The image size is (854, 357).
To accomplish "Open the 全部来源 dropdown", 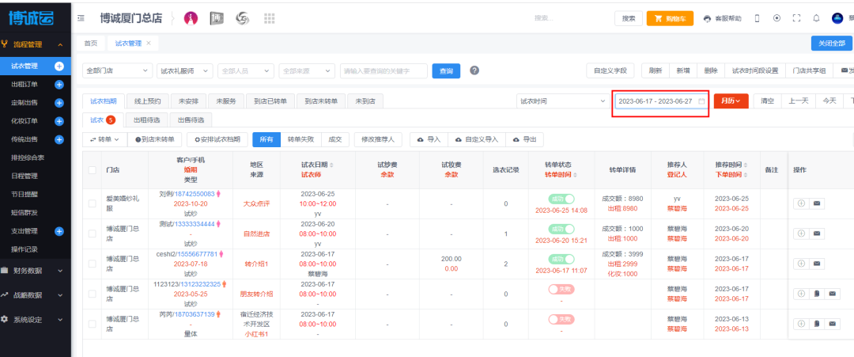I will [x=307, y=71].
